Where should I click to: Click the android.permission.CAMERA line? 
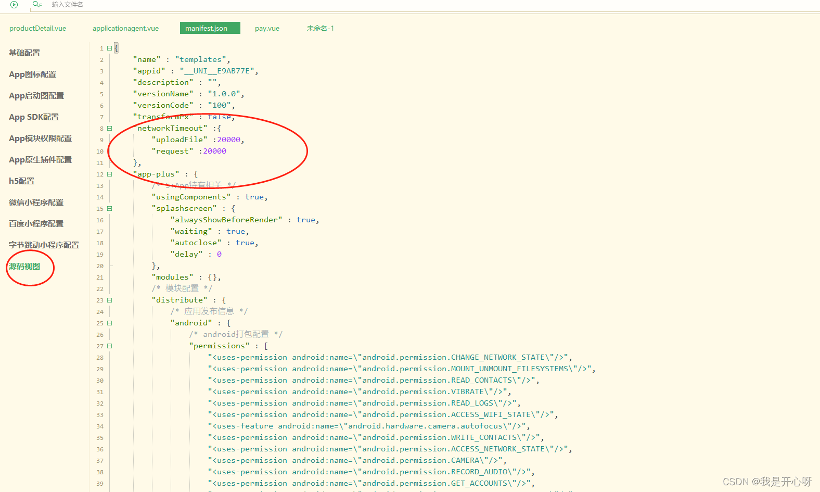(357, 460)
